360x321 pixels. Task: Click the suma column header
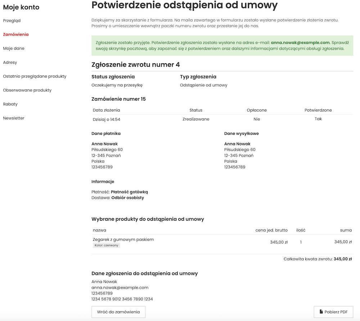pos(346,230)
